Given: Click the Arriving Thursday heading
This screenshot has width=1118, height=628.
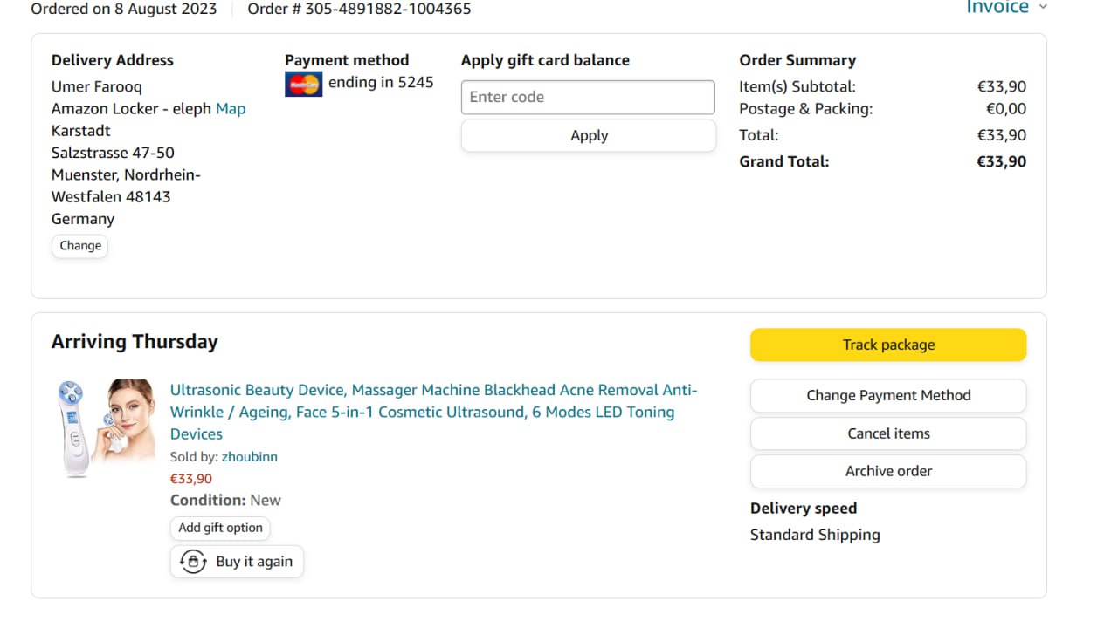Looking at the screenshot, I should (135, 342).
